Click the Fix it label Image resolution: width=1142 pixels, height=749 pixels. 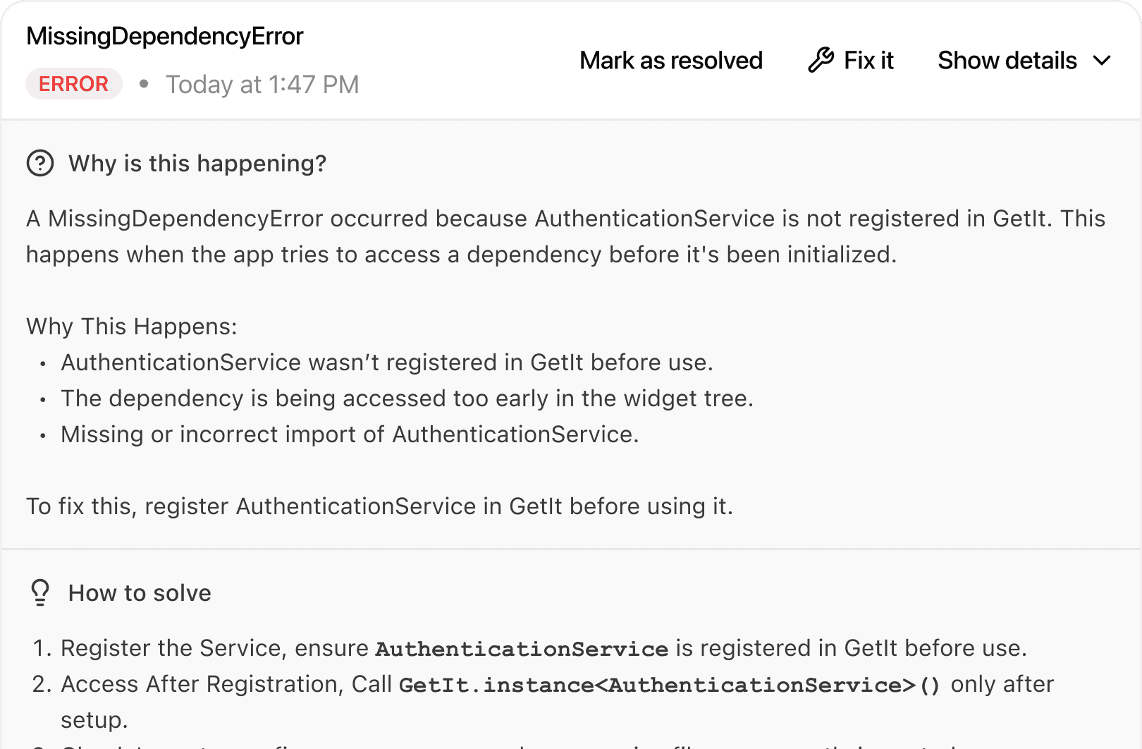(868, 61)
